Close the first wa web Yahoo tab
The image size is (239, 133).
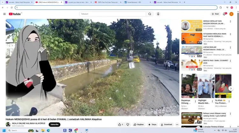pos(32,2)
